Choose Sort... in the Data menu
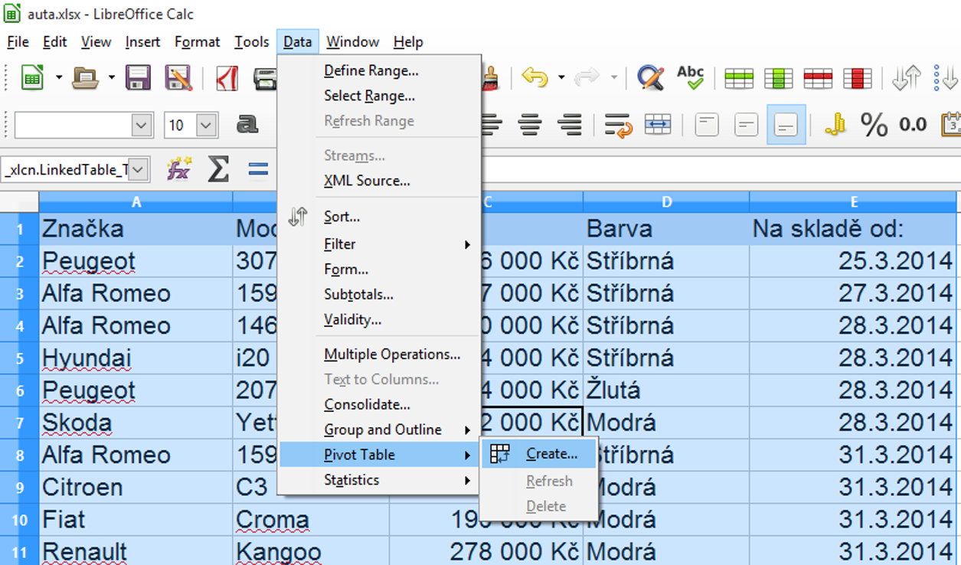 (x=379, y=217)
